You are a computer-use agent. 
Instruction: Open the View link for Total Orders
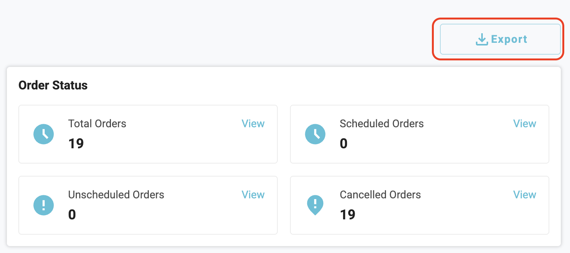pos(253,124)
